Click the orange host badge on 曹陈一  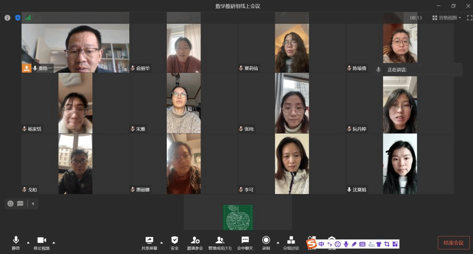coord(26,68)
